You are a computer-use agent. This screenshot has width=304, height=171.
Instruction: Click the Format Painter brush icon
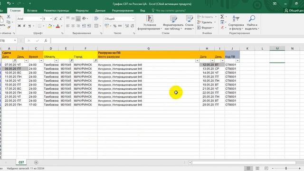click(9, 27)
